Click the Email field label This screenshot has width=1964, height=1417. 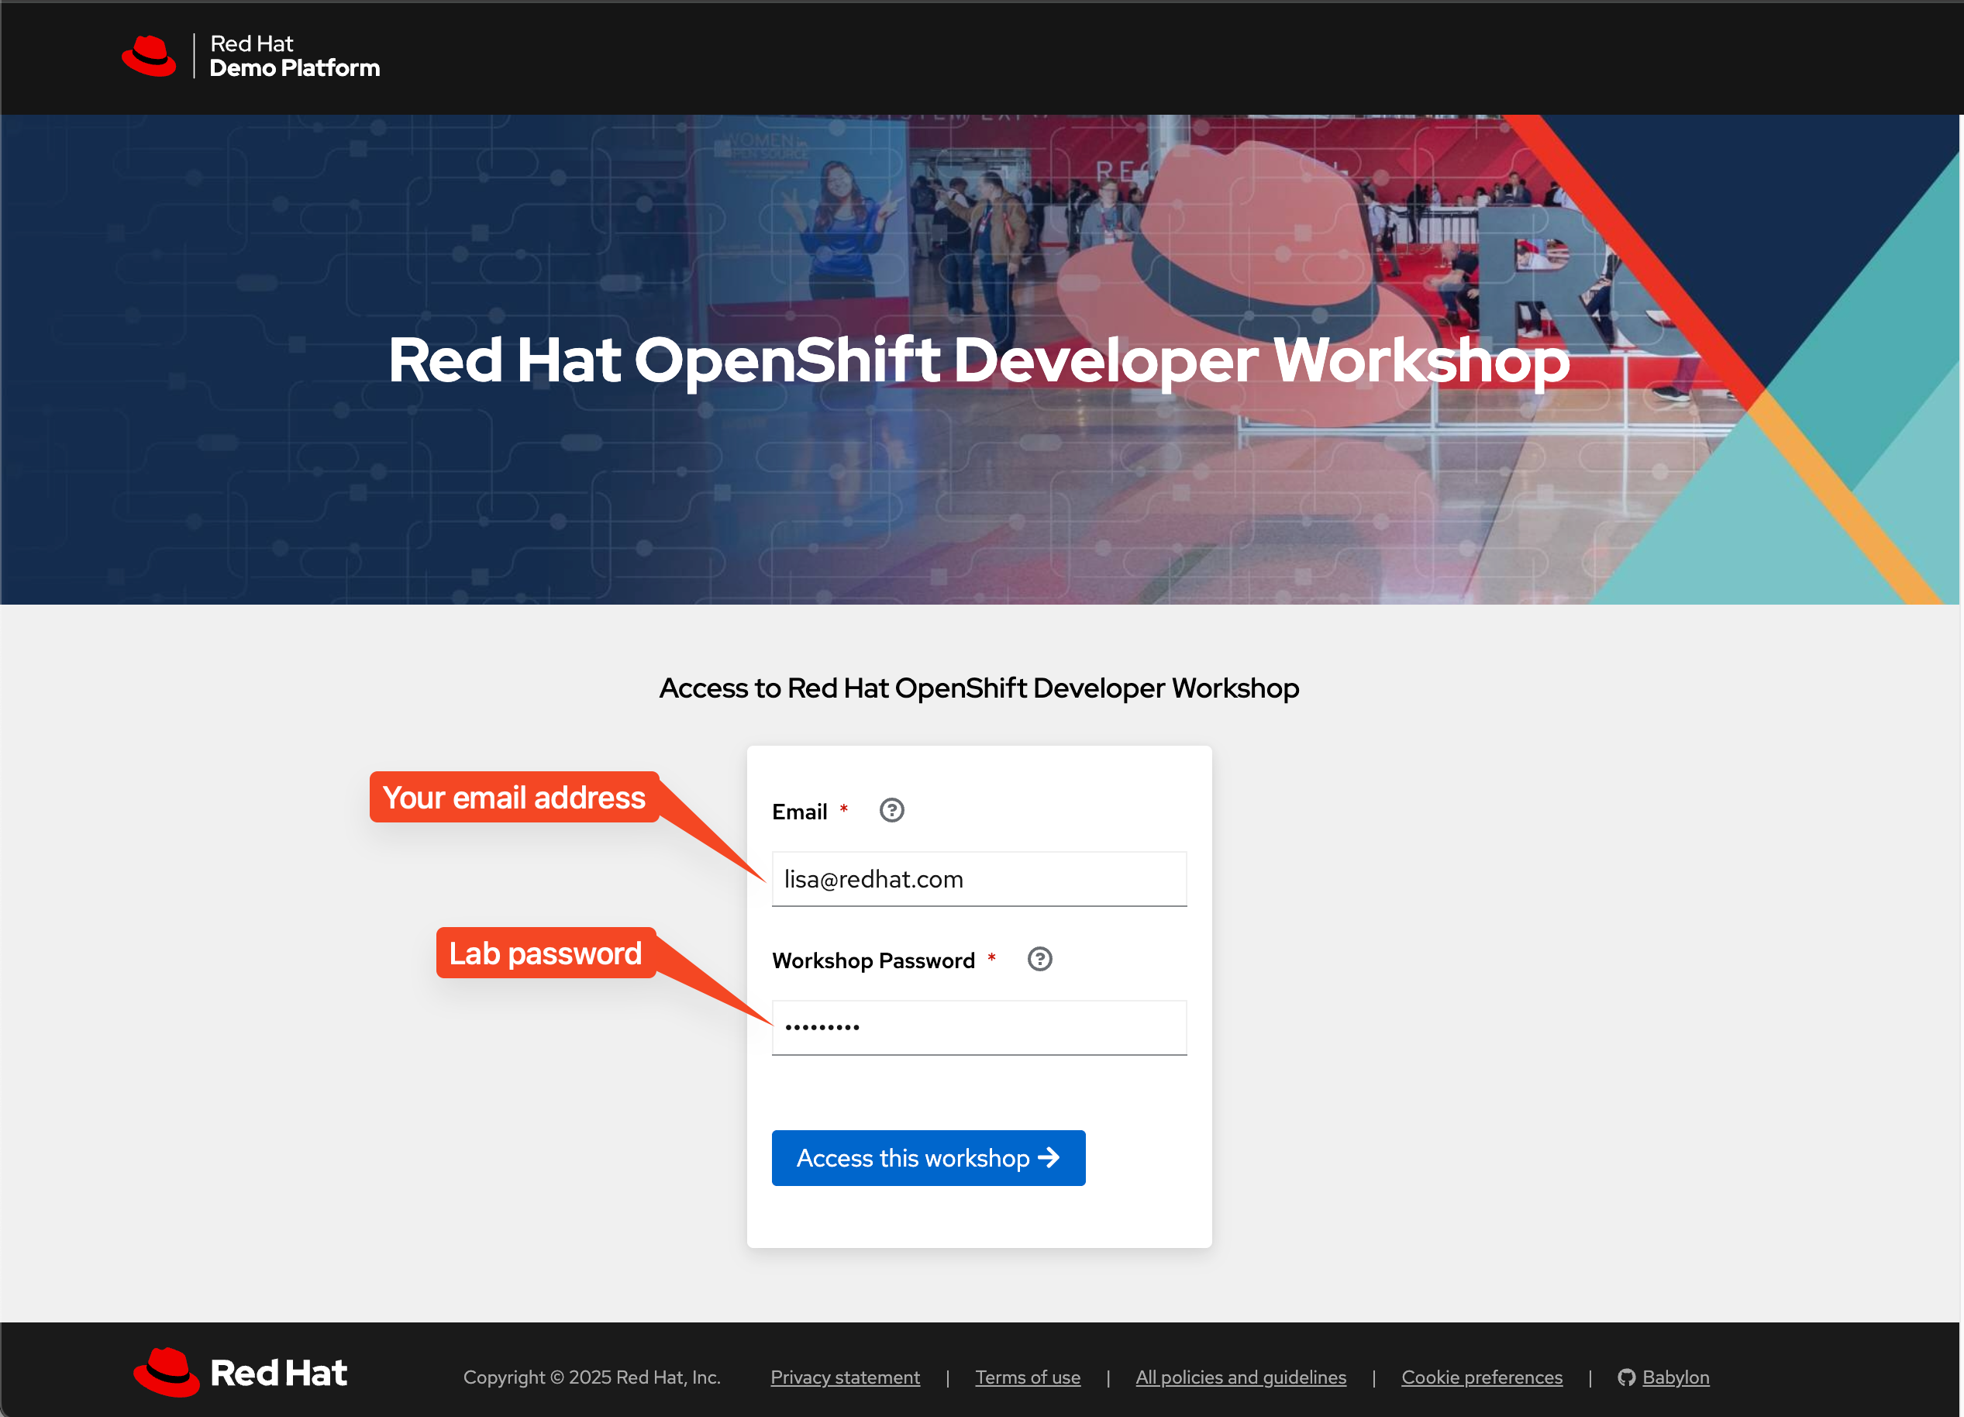[799, 812]
